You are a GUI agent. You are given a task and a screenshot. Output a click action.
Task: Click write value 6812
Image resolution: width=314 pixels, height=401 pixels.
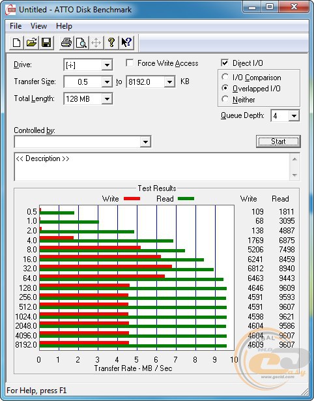click(255, 269)
